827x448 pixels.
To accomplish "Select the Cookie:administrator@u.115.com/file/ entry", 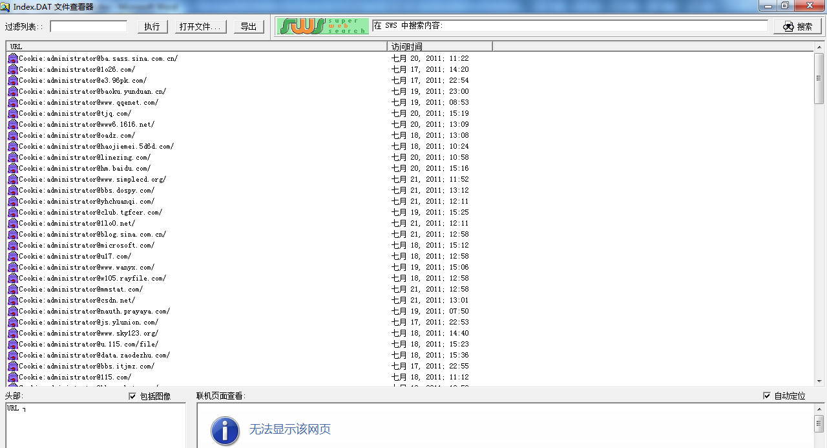I will tap(89, 344).
